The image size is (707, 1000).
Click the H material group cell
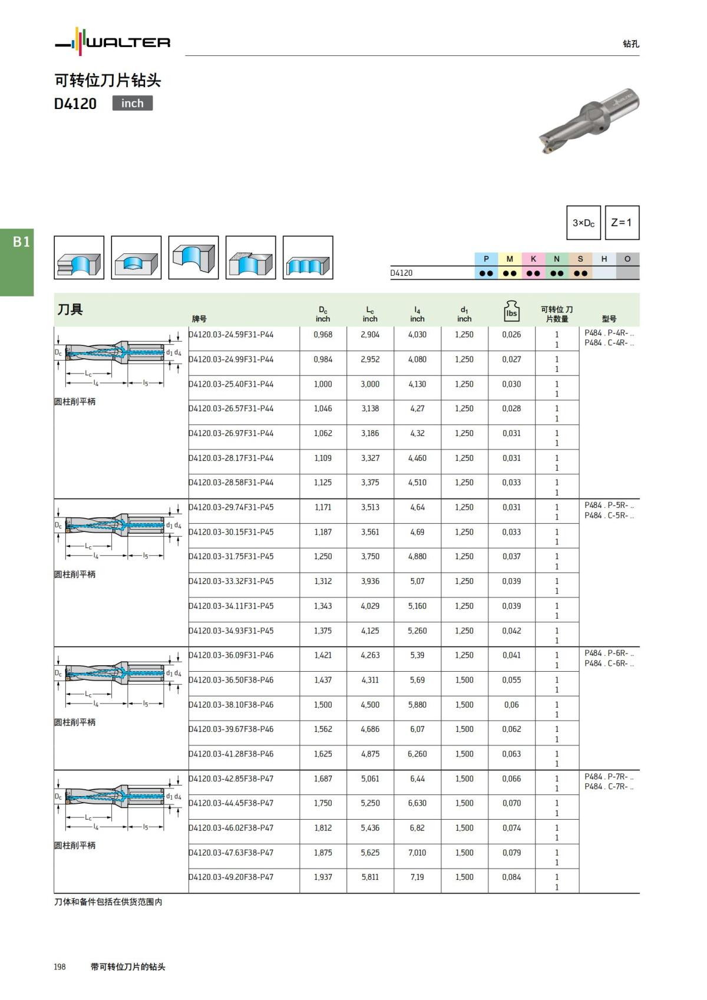[604, 259]
